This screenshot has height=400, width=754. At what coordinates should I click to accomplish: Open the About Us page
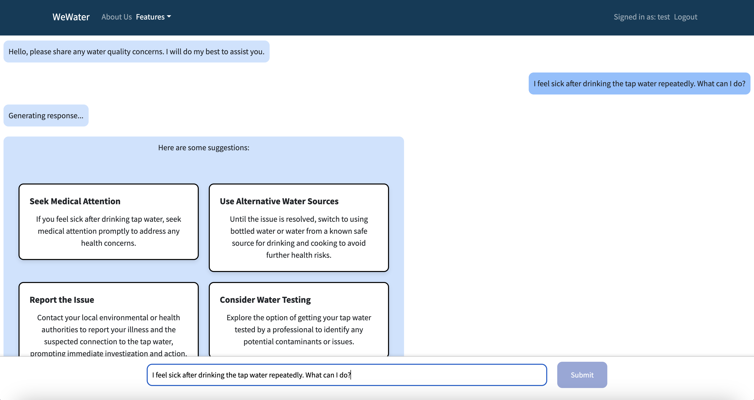(x=116, y=17)
